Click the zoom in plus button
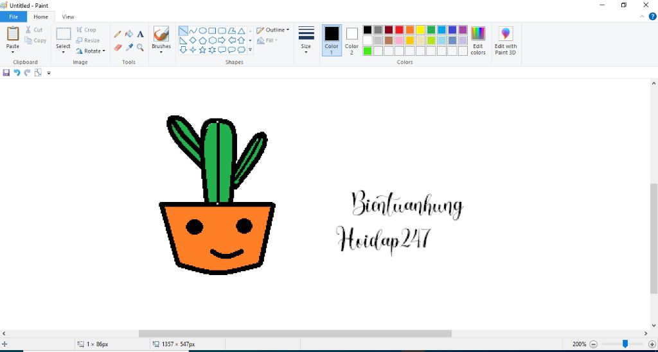The image size is (658, 352). pos(652,344)
